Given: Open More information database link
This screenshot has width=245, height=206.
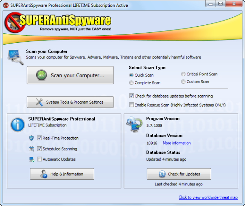Looking at the screenshot, I should click(x=177, y=143).
